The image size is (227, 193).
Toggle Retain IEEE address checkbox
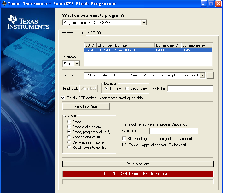tap(62, 98)
